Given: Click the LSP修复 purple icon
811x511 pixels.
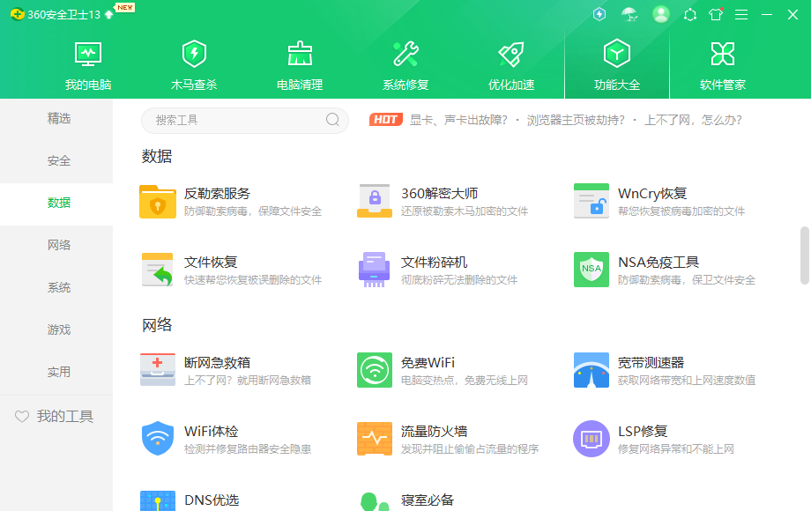Looking at the screenshot, I should (x=592, y=439).
